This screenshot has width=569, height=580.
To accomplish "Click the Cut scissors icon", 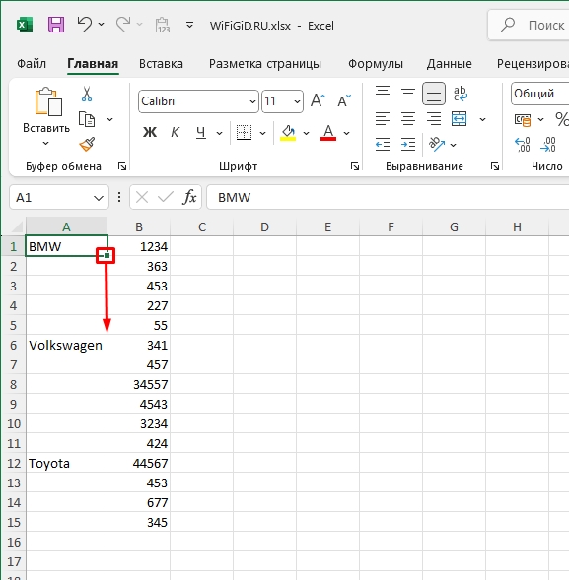I will point(87,94).
